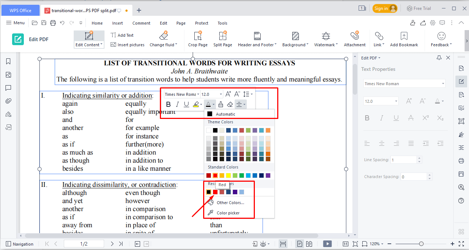Open the Add Bookmark tool
This screenshot has width=469, height=250.
click(x=403, y=39)
